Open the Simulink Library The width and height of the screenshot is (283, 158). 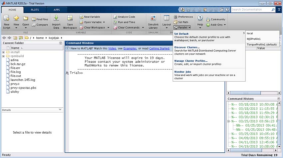153,19
